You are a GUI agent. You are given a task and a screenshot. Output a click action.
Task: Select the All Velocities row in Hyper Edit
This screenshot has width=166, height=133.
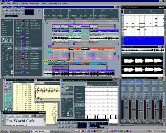pyautogui.click(x=80, y=117)
